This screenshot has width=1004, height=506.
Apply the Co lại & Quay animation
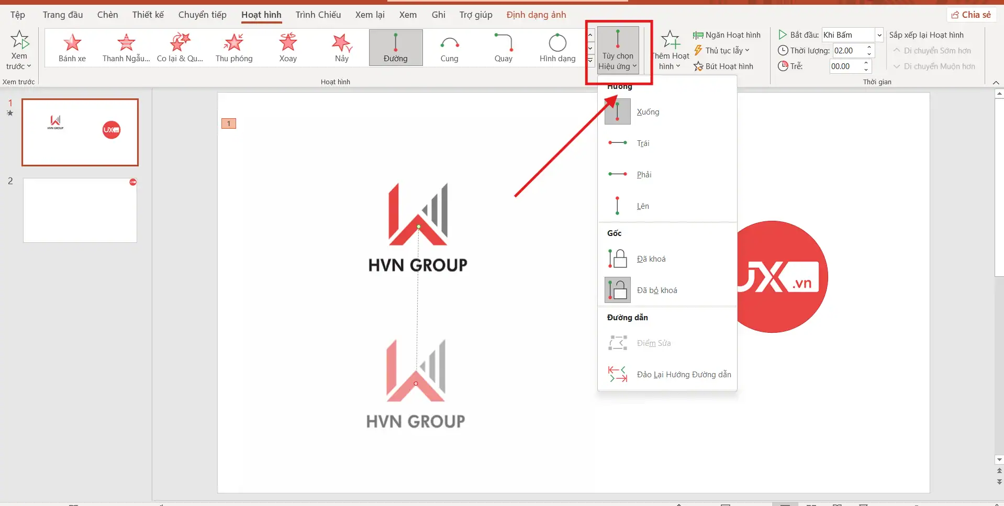click(x=180, y=48)
